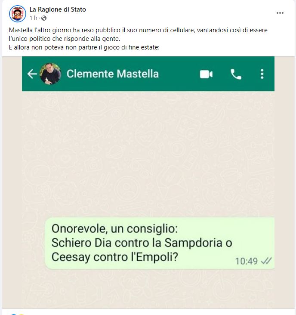The width and height of the screenshot is (296, 315).
Task: Click the word Sampdoria in the message
Action: (x=193, y=243)
